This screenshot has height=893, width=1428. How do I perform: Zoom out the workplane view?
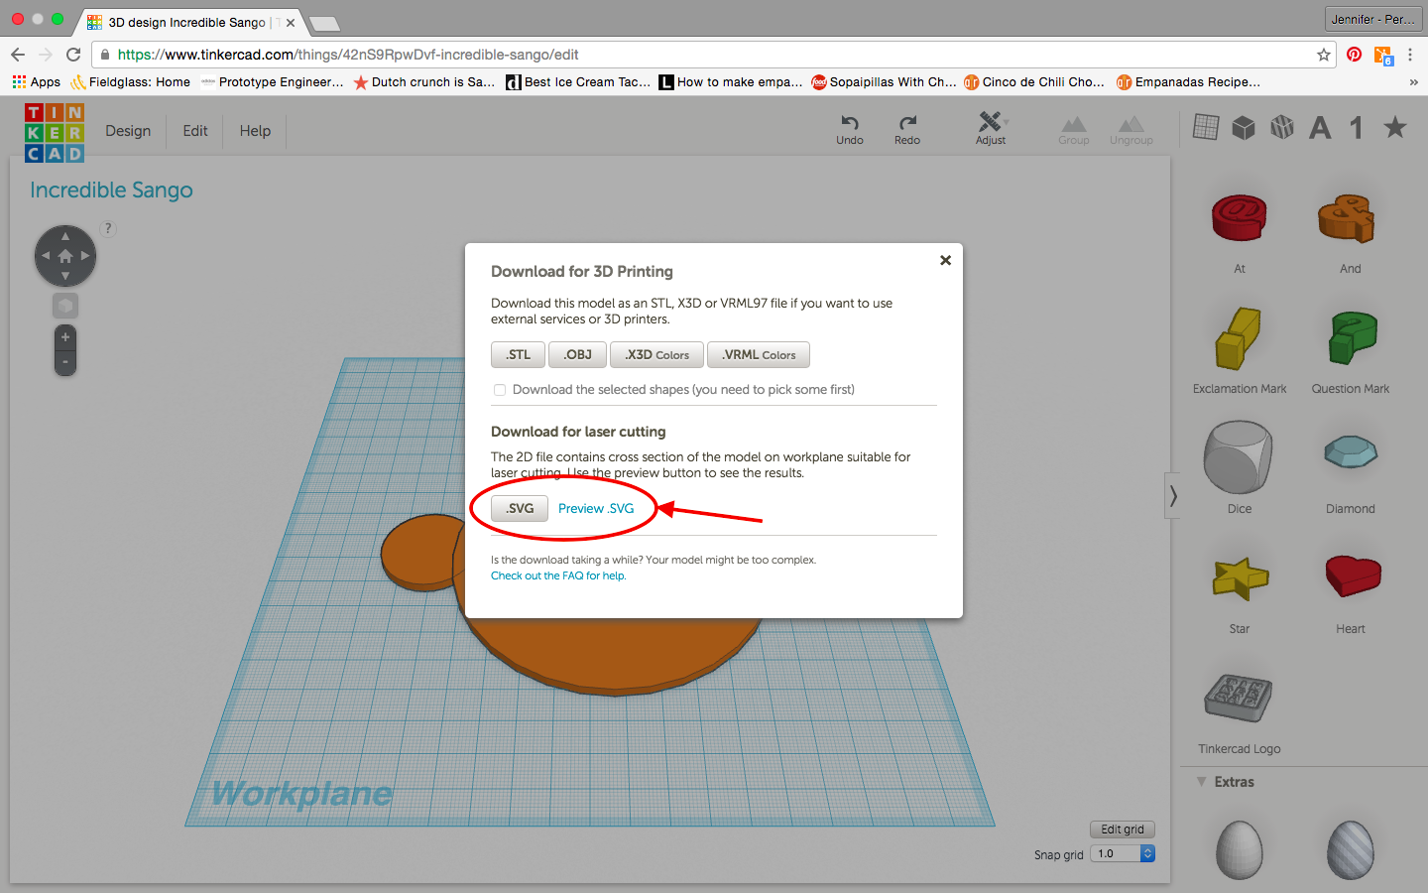[65, 362]
